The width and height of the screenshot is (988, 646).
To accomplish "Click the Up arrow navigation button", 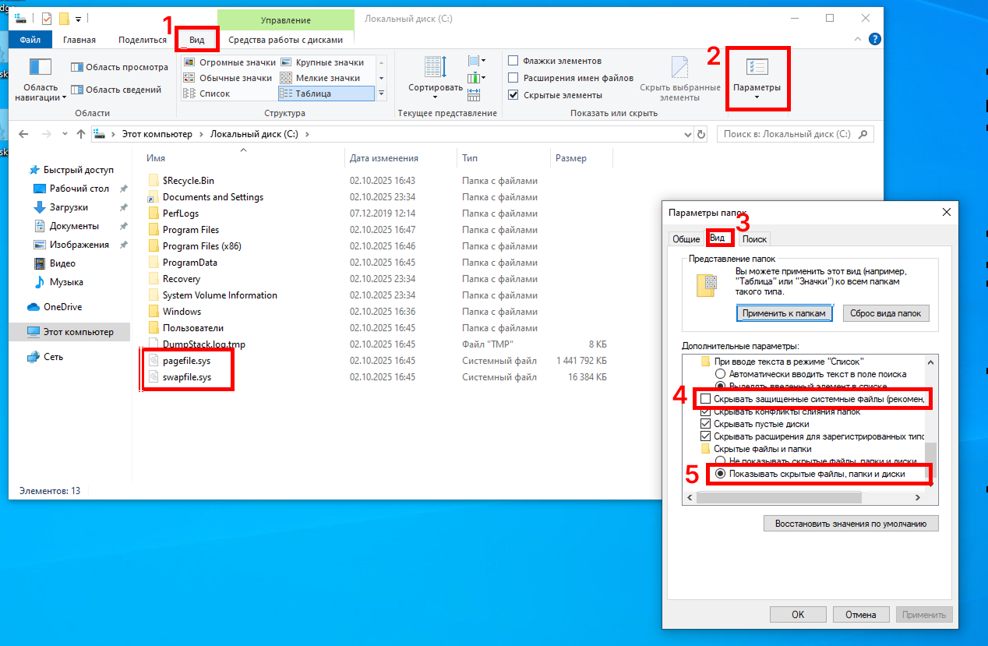I will [x=81, y=134].
